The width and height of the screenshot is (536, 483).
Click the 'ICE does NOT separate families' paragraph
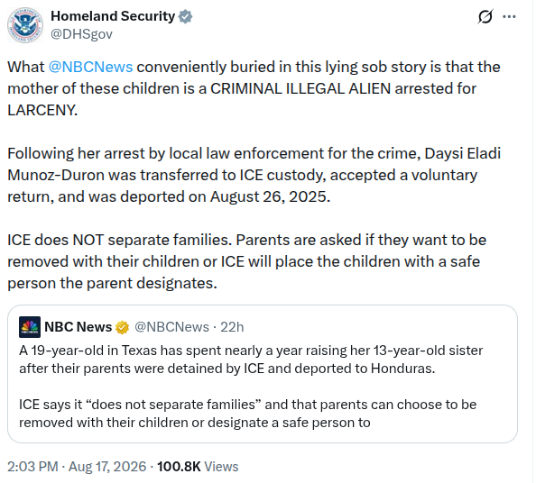tap(247, 261)
